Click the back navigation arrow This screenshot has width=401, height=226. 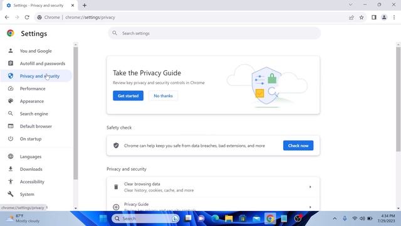click(x=7, y=18)
